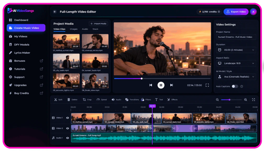Image resolution: width=264 pixels, height=152 pixels.
Task: Enter fullscreen preview mode
Action: tap(207, 85)
